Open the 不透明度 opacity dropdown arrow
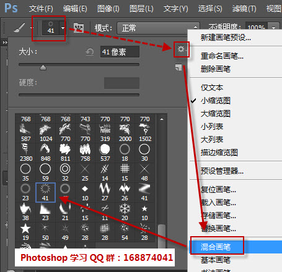This screenshot has height=272, width=282. tap(274, 28)
